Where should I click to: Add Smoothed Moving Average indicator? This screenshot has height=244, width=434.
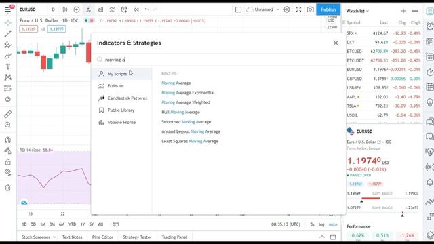(x=186, y=122)
